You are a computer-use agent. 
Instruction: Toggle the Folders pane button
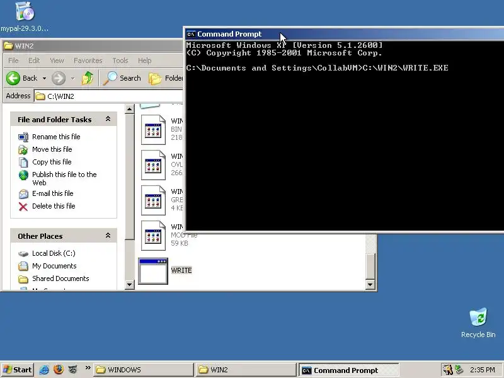tap(165, 78)
